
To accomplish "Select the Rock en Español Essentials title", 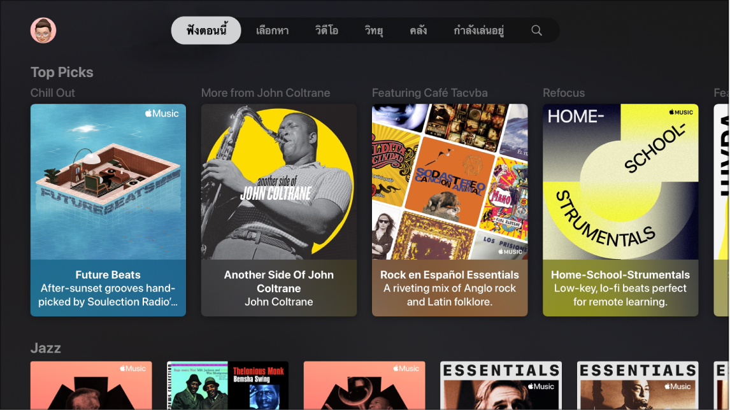I will (450, 274).
